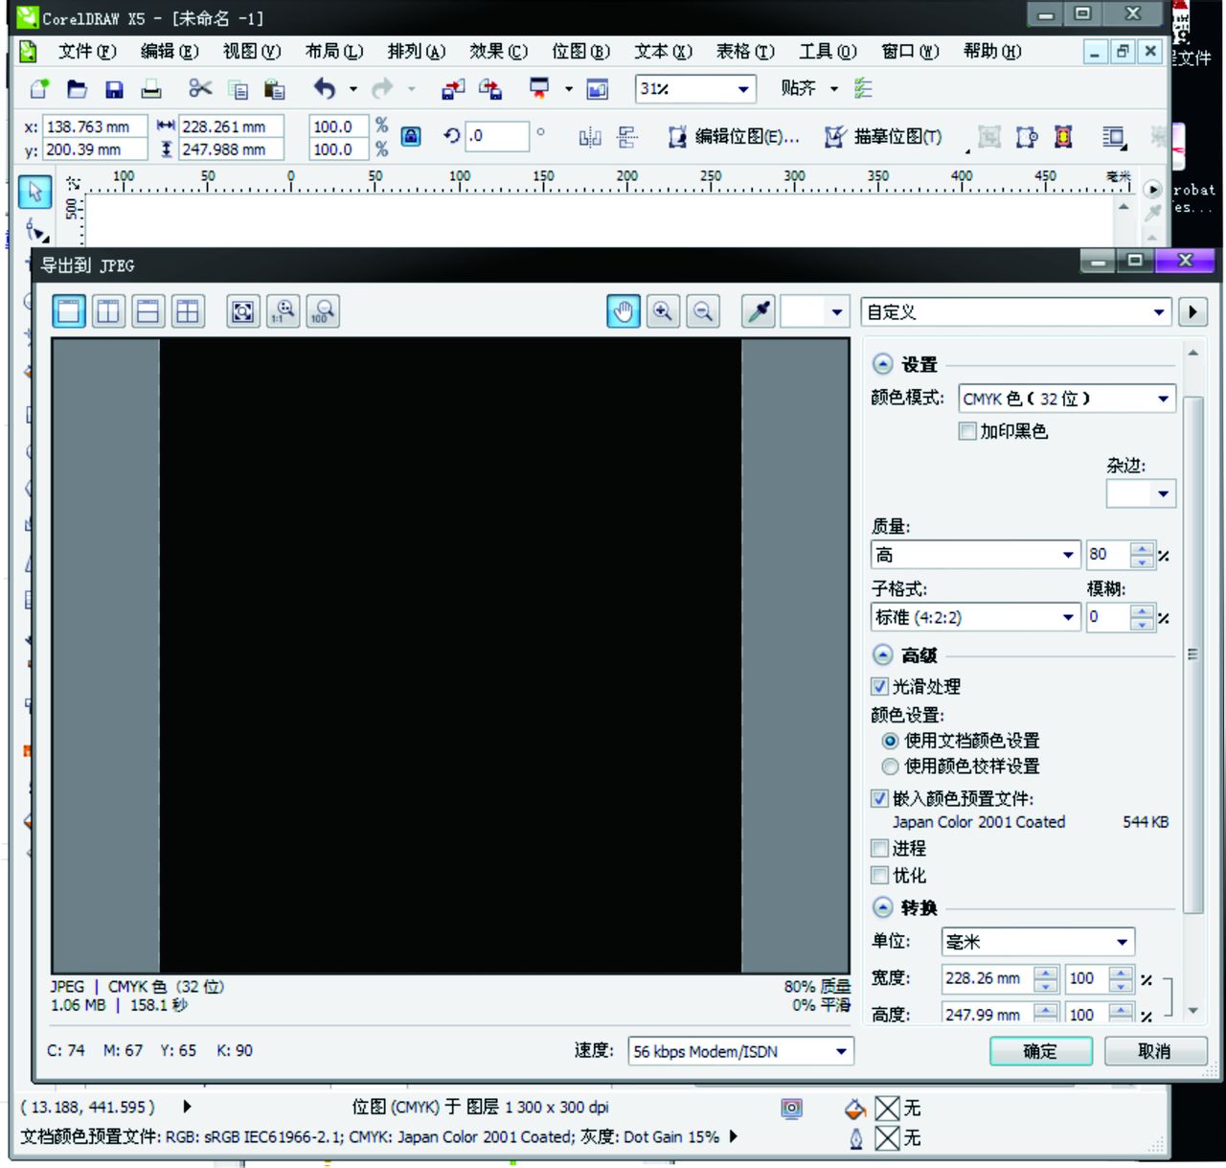Click the Copy icon in toolbar

[238, 89]
